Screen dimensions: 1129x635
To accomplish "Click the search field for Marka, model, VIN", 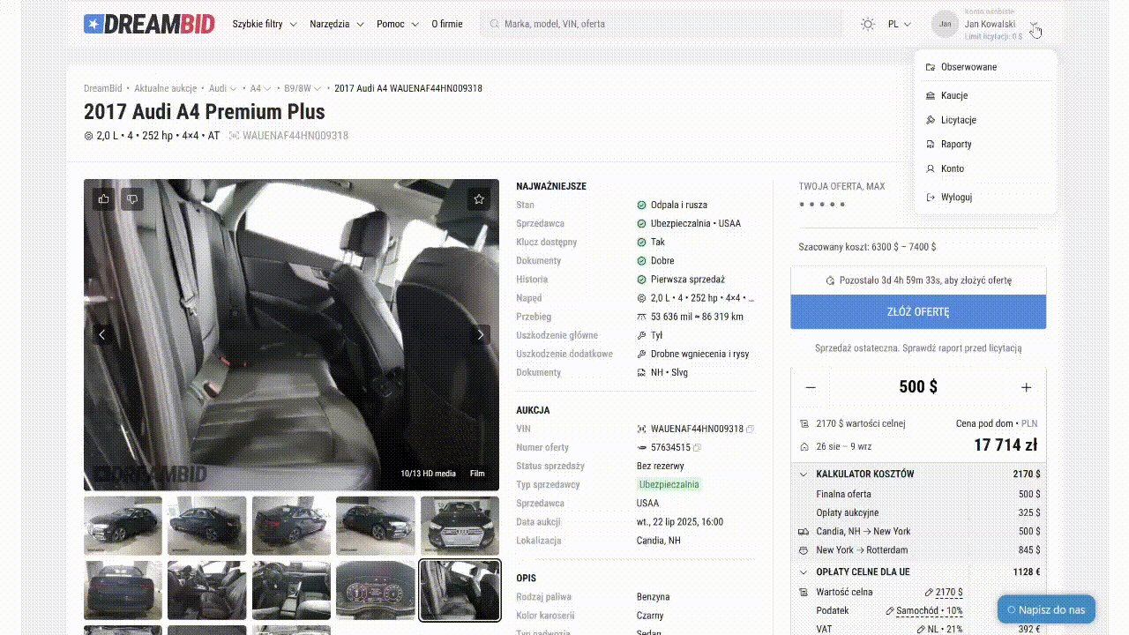I will [660, 24].
